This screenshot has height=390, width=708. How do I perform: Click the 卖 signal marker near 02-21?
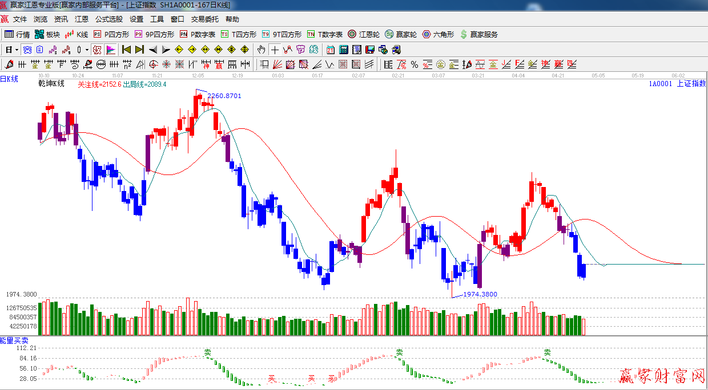click(x=400, y=352)
